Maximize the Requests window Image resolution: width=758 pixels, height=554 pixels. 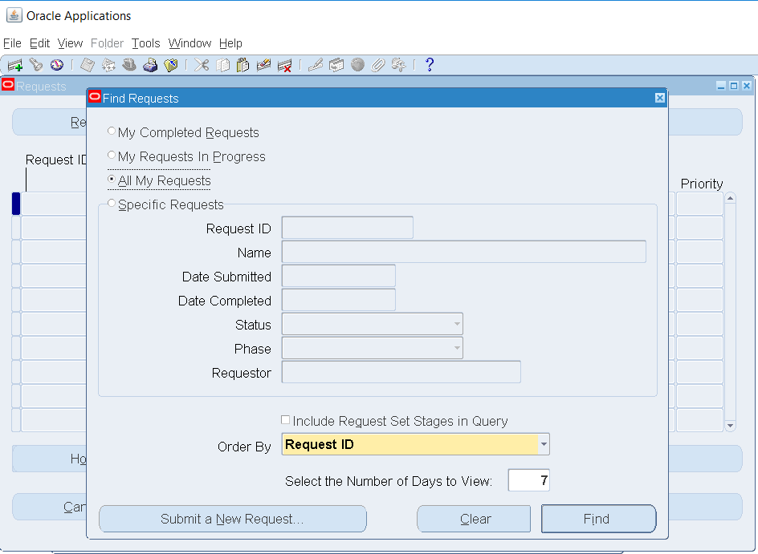734,86
